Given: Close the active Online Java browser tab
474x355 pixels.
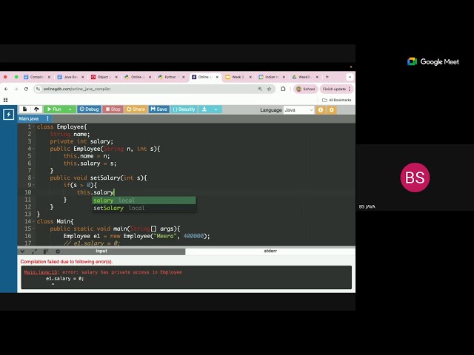Looking at the screenshot, I should (217, 77).
